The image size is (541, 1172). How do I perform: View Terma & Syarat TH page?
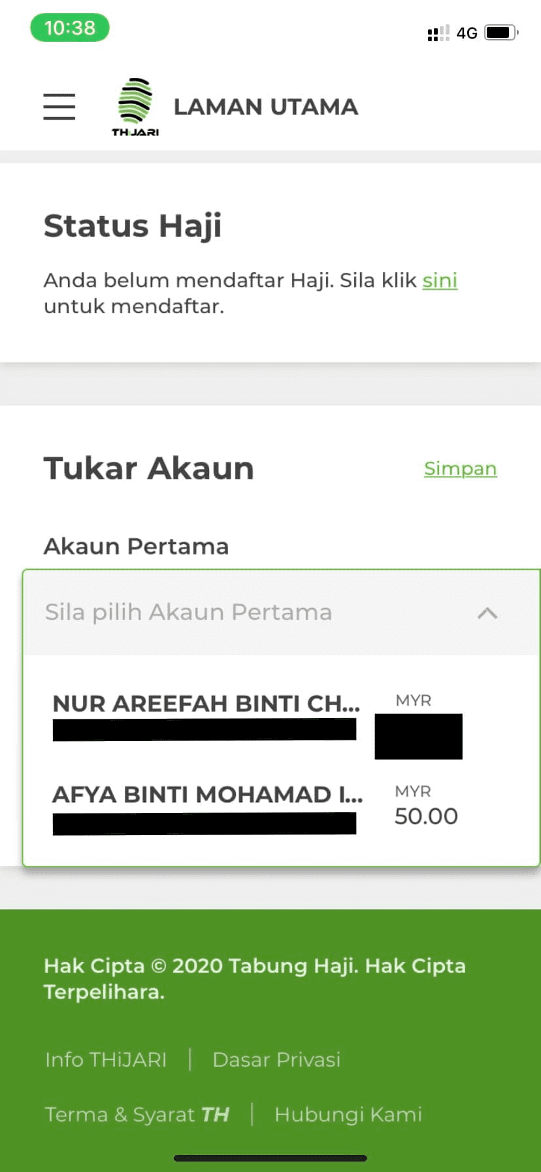point(137,1114)
